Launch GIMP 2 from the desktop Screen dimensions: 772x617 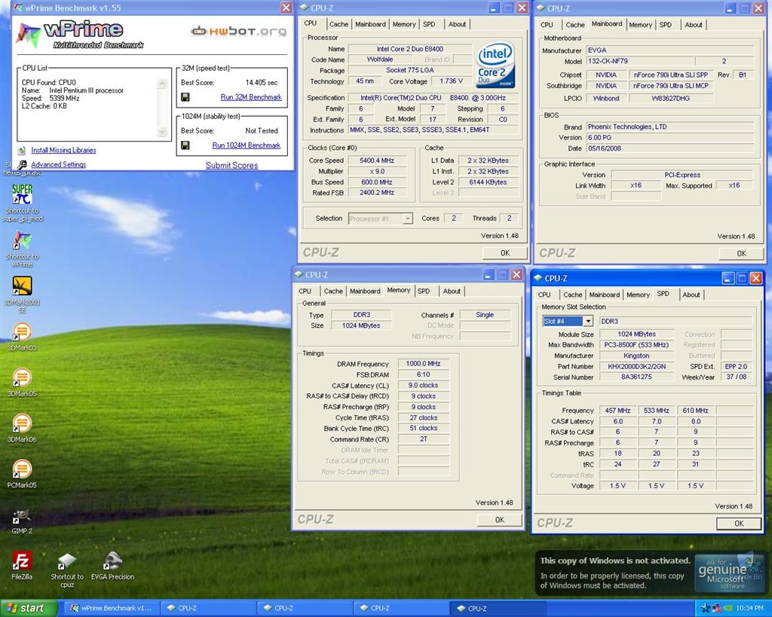(x=22, y=516)
